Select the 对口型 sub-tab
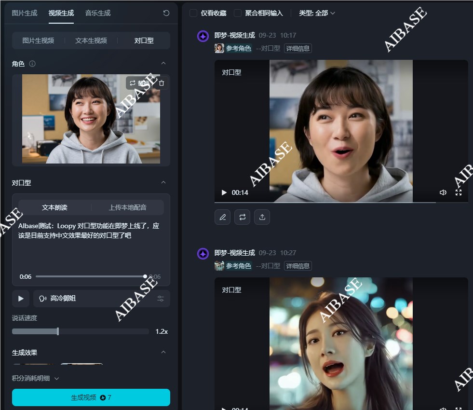 click(144, 41)
